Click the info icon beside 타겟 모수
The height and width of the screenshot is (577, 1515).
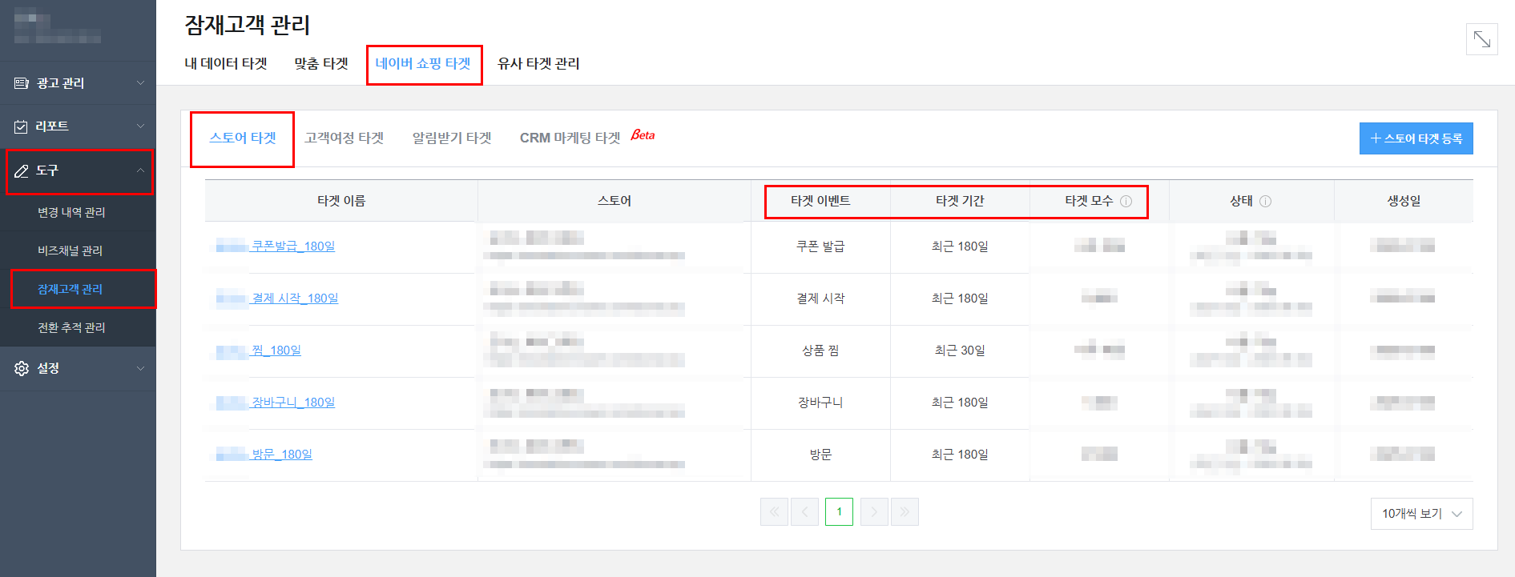[1126, 202]
